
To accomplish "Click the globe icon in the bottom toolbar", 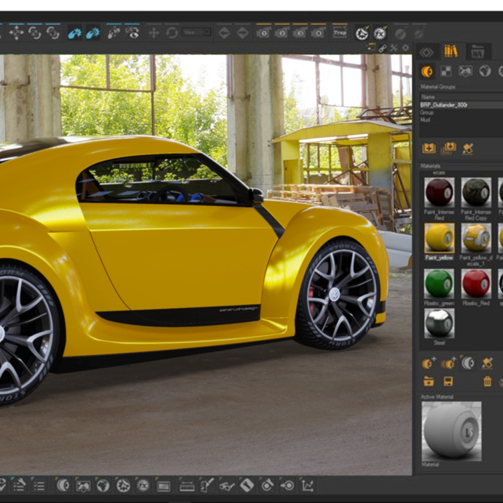I will pos(103,486).
